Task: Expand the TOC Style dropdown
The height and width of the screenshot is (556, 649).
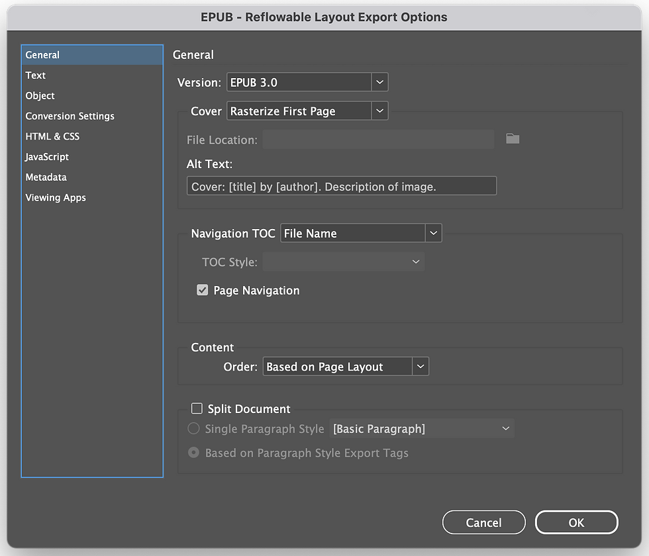Action: [344, 262]
